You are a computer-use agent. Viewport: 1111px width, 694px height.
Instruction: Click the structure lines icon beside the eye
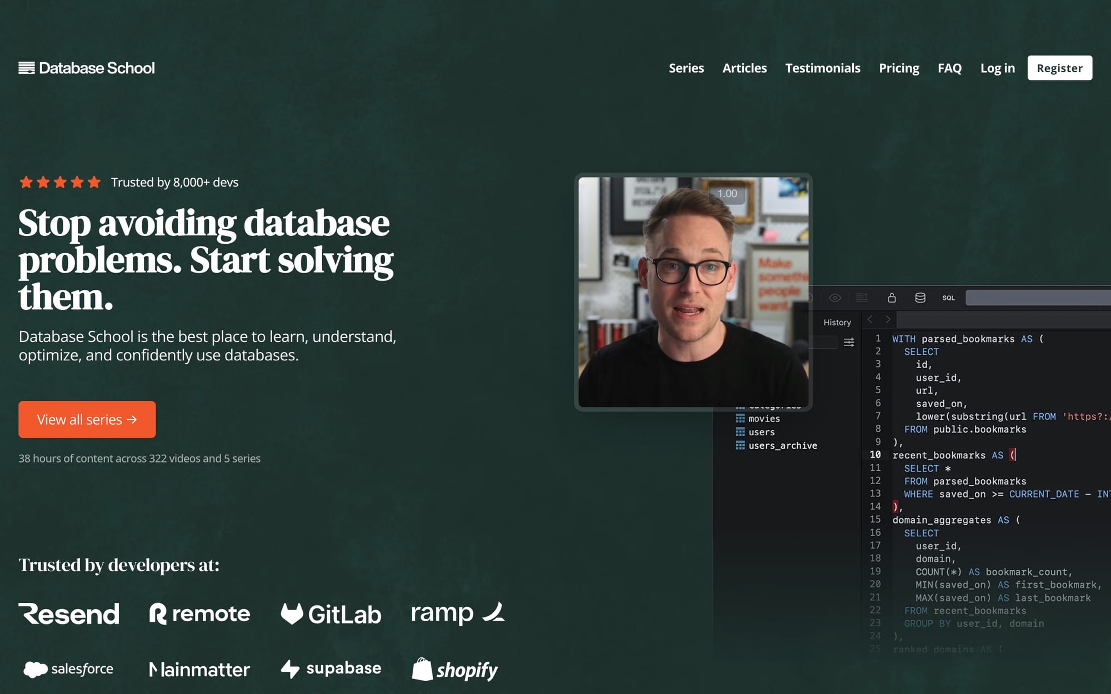tap(862, 298)
